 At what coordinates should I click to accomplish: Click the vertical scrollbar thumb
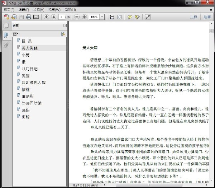coord(211,31)
